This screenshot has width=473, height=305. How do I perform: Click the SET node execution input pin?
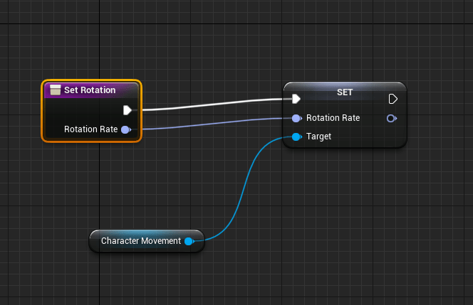coord(296,99)
